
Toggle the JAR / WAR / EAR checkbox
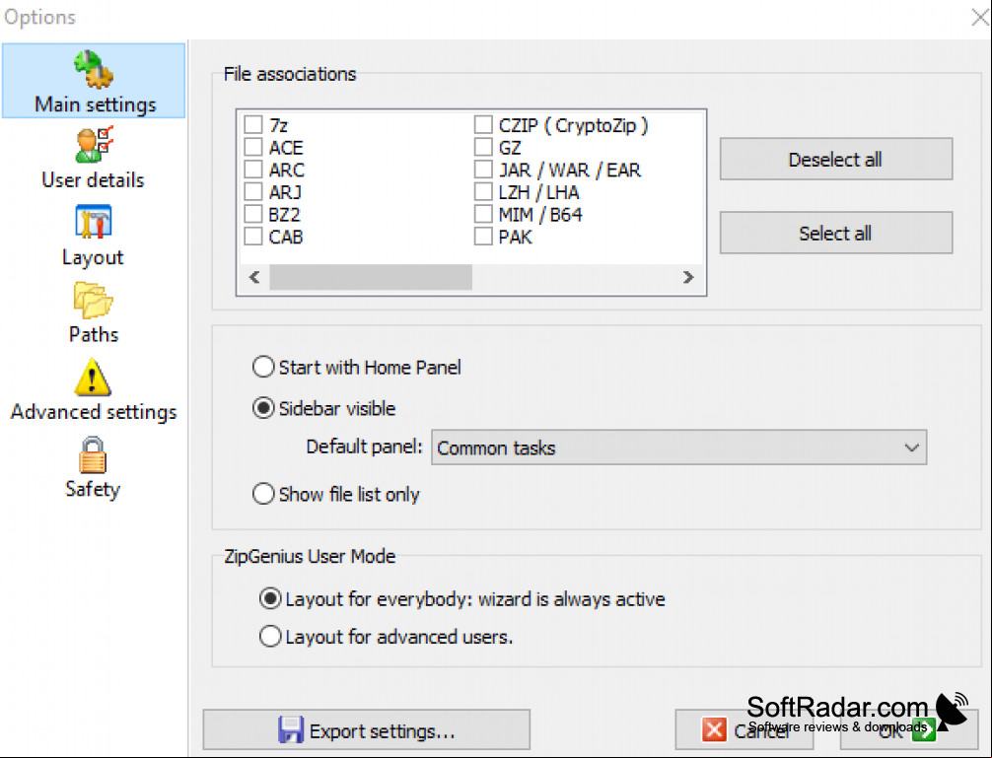coord(483,169)
